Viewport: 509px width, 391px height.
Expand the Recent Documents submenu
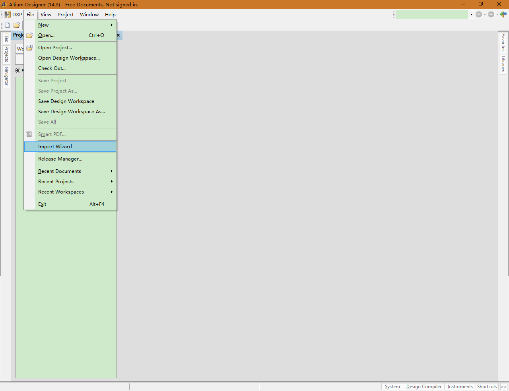pos(112,171)
